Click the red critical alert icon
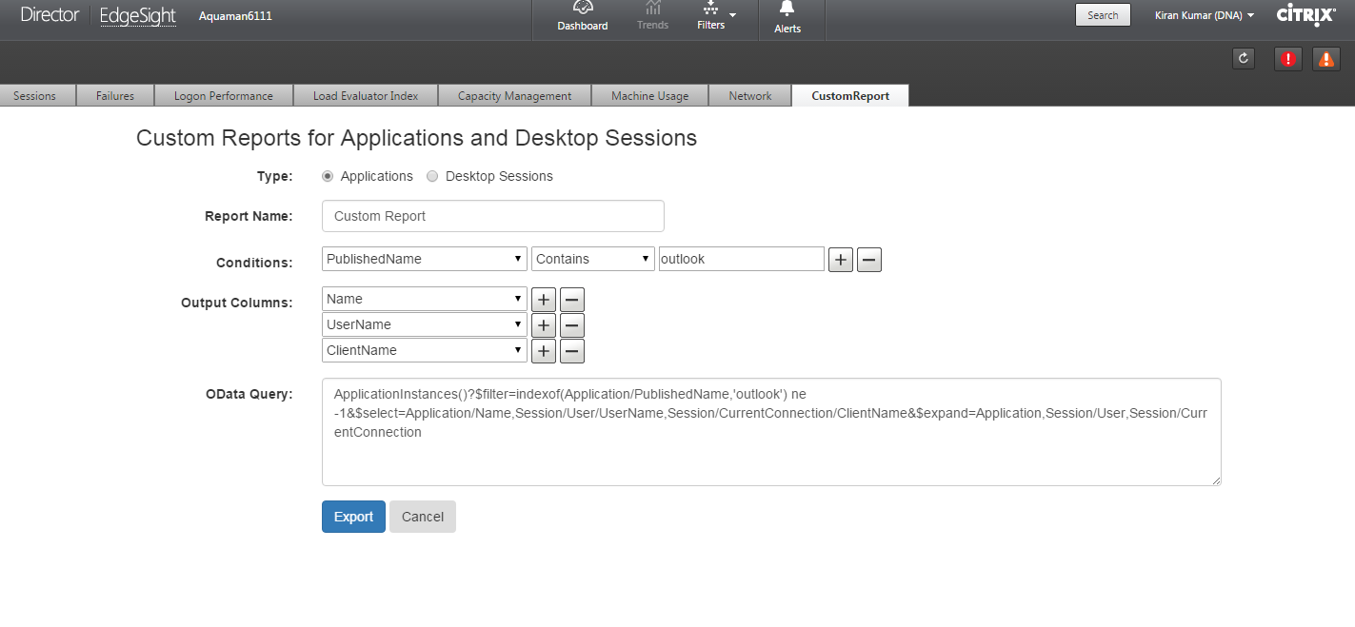This screenshot has width=1355, height=627. (1288, 59)
